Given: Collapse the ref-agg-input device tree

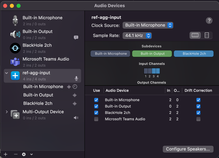Looking at the screenshot, I should 7,73.
